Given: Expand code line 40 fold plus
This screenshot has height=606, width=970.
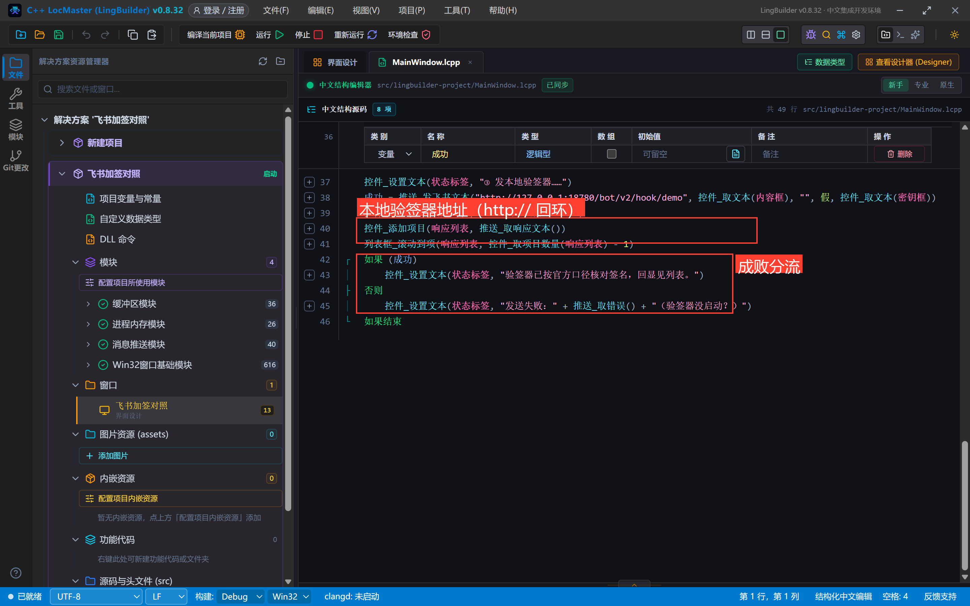Looking at the screenshot, I should (309, 229).
